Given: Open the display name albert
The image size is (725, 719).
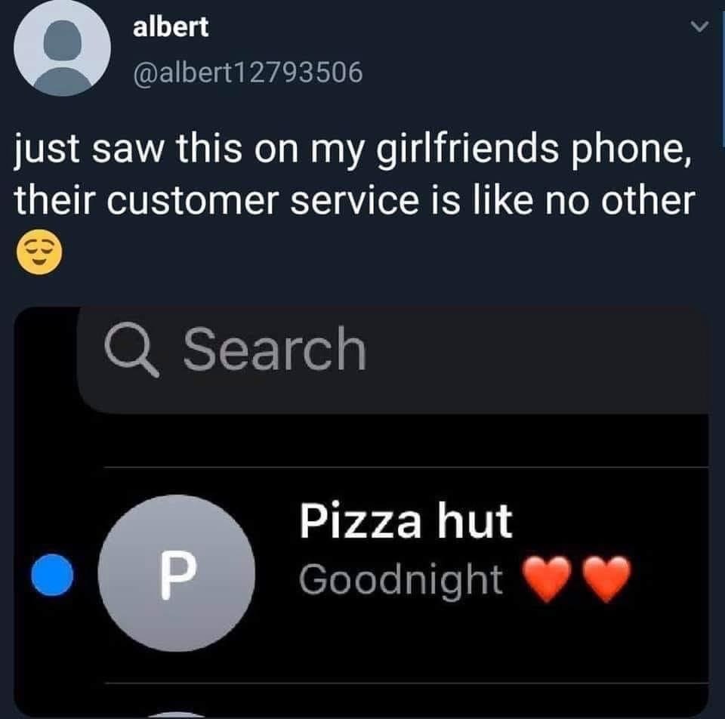Looking at the screenshot, I should tap(171, 27).
